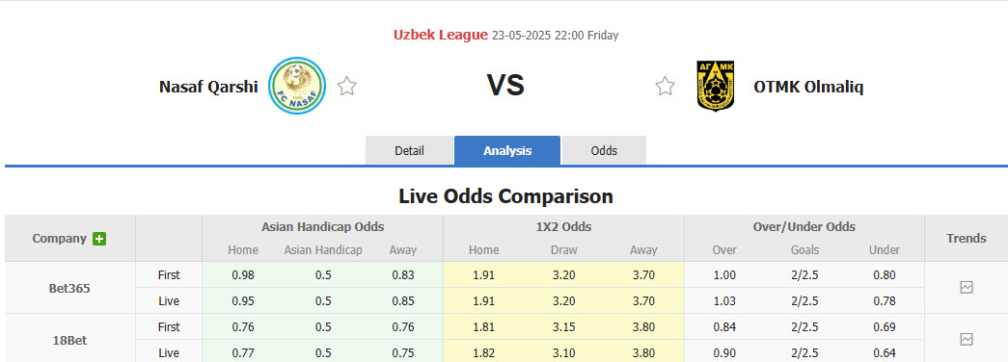
Task: Click the FC Nasaf team logo
Action: [x=297, y=86]
